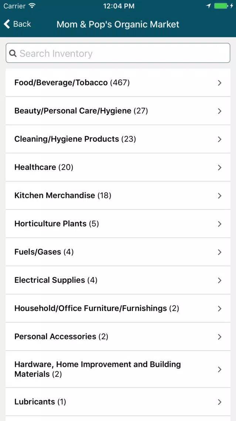Select Hardware, Home Improvement and Building Materials
Viewport: 236px width, 421px height.
(x=118, y=369)
